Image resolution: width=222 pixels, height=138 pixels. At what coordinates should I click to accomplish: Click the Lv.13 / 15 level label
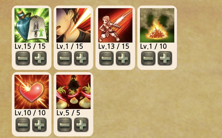click(114, 46)
